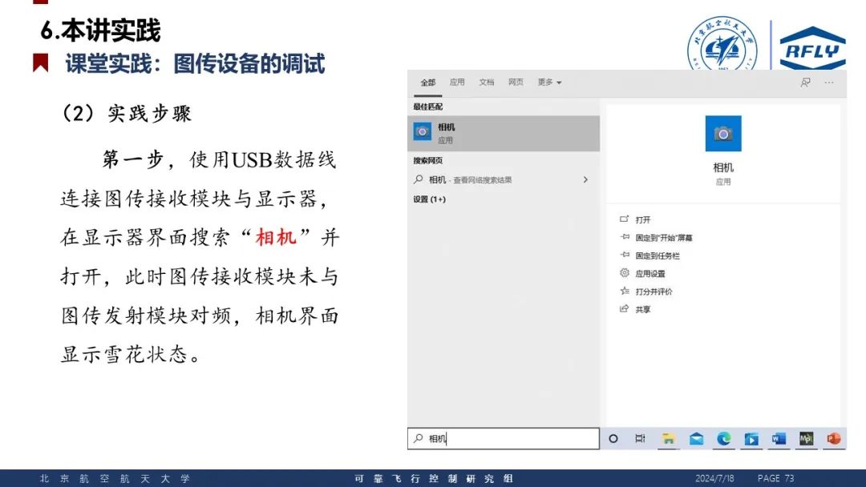Open the three-dot options menu
This screenshot has height=487, width=866.
(x=829, y=83)
